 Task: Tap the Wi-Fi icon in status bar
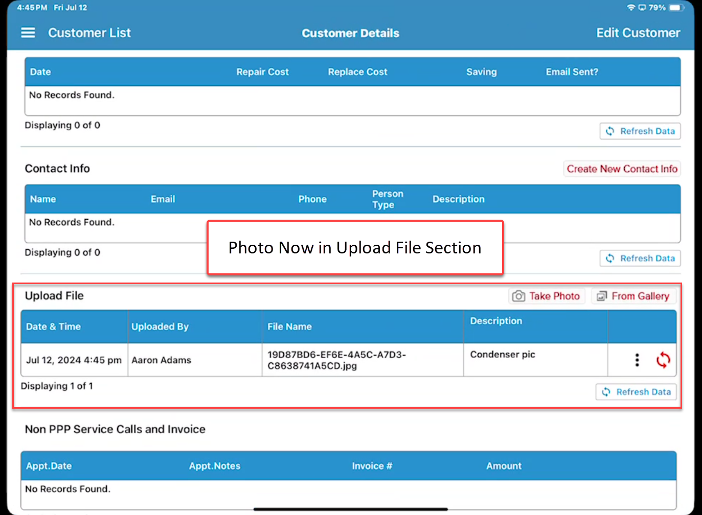tap(631, 8)
